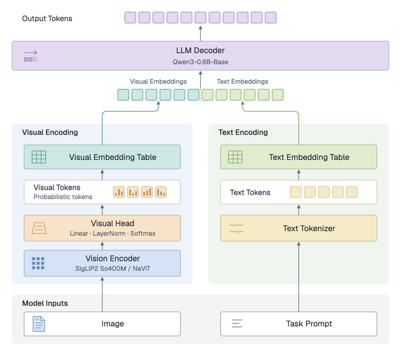Click the 'Visual Embedding Table' label

click(113, 157)
